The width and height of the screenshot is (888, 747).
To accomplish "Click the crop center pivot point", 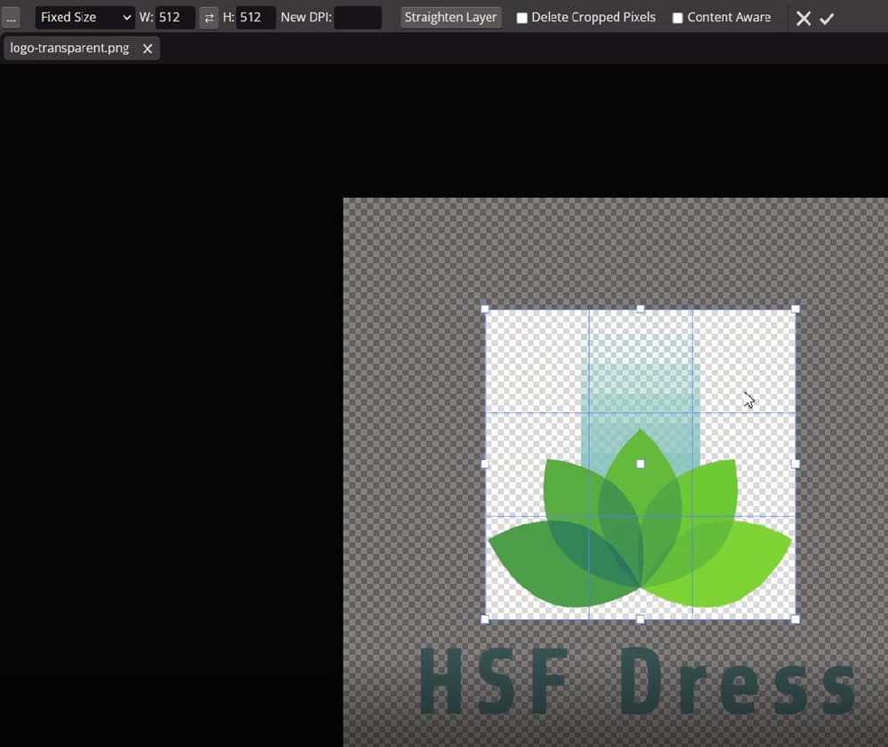I will point(640,464).
